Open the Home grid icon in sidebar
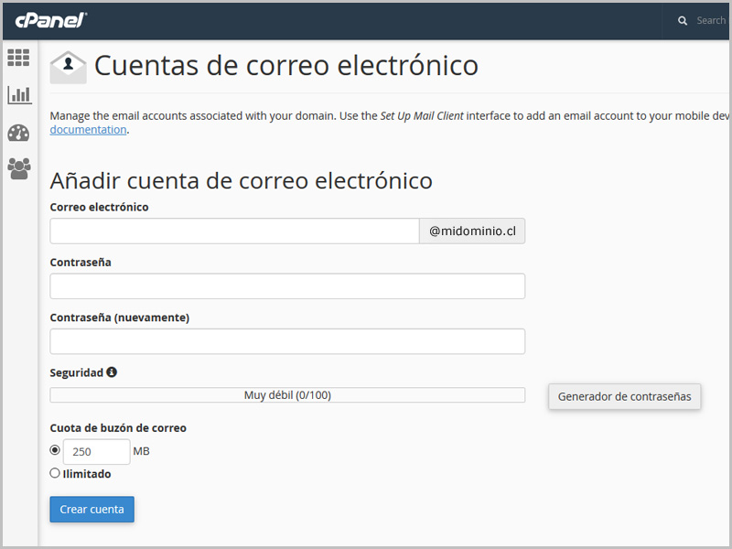This screenshot has height=549, width=732. click(18, 58)
